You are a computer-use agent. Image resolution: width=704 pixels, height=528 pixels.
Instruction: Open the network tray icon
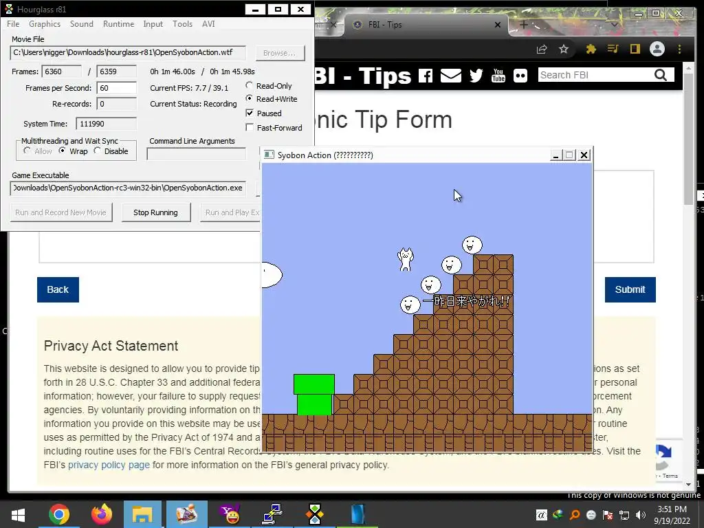[x=624, y=515]
